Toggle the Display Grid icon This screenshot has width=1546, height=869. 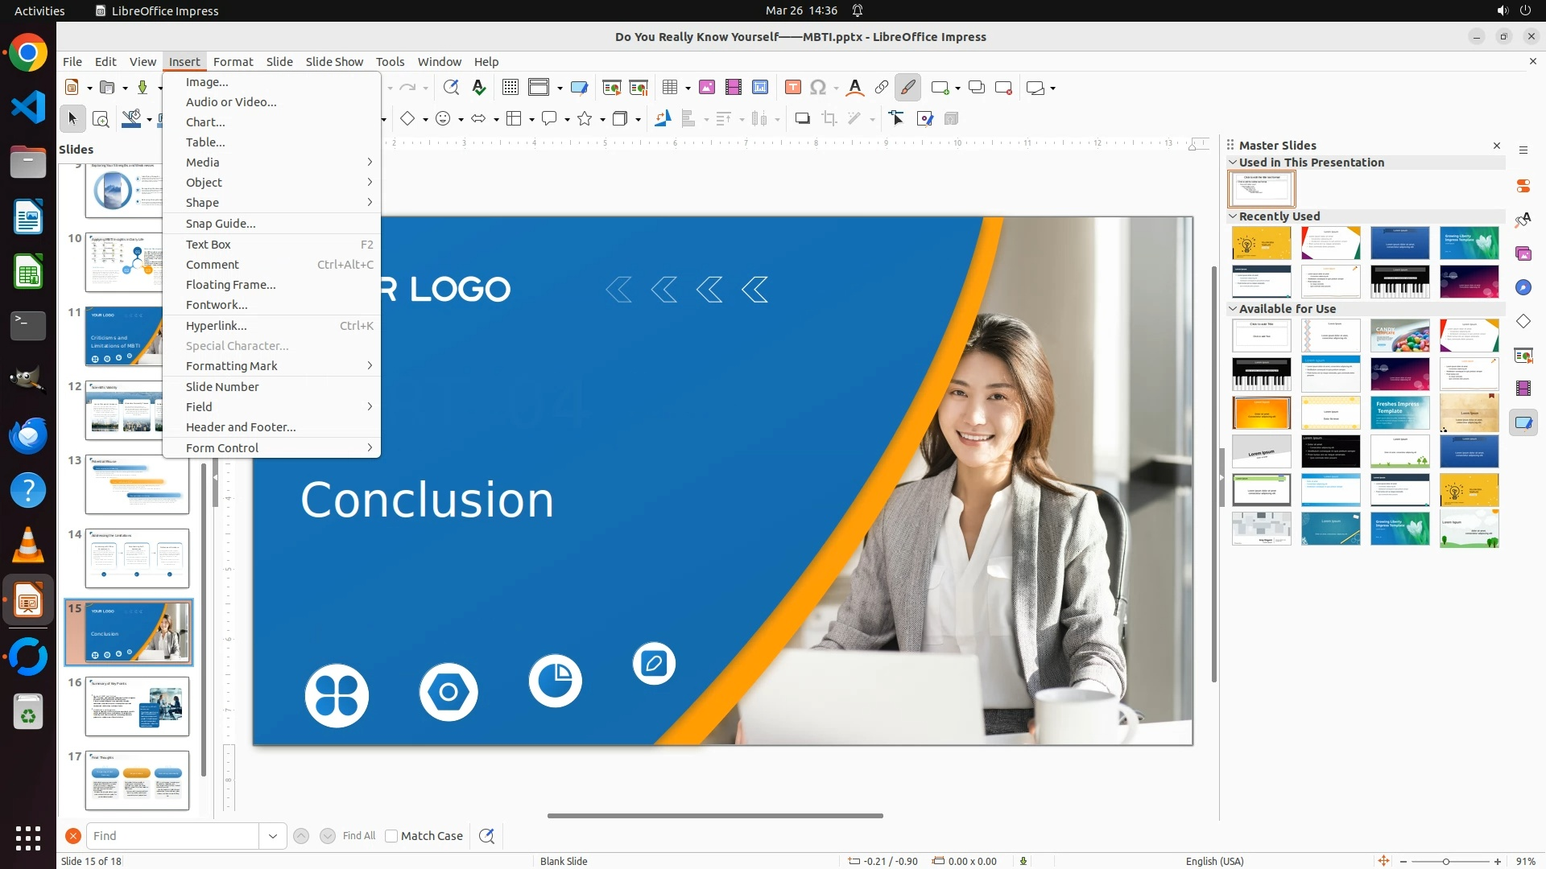point(511,88)
